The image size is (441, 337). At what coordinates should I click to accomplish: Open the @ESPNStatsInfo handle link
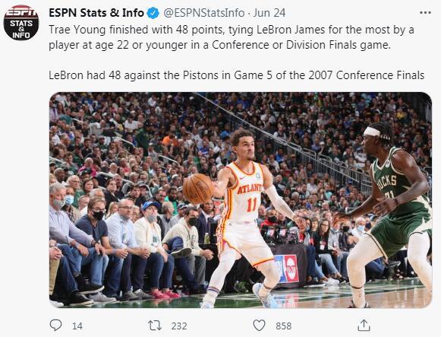click(x=204, y=13)
